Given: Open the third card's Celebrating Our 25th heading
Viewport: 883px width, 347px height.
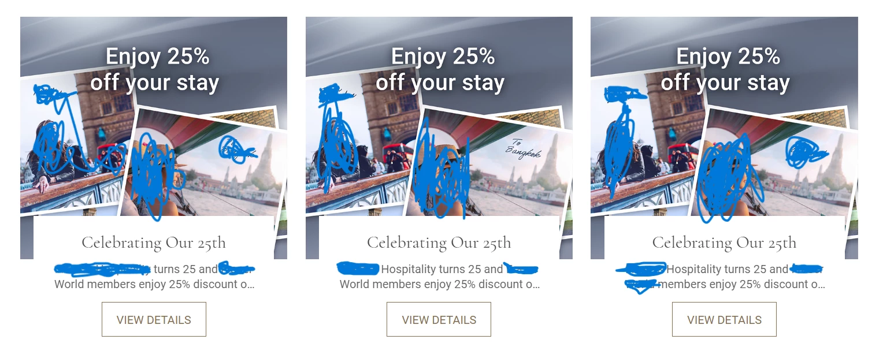Looking at the screenshot, I should (724, 242).
